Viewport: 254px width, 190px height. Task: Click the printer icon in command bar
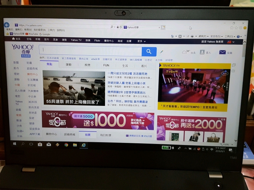(192, 36)
